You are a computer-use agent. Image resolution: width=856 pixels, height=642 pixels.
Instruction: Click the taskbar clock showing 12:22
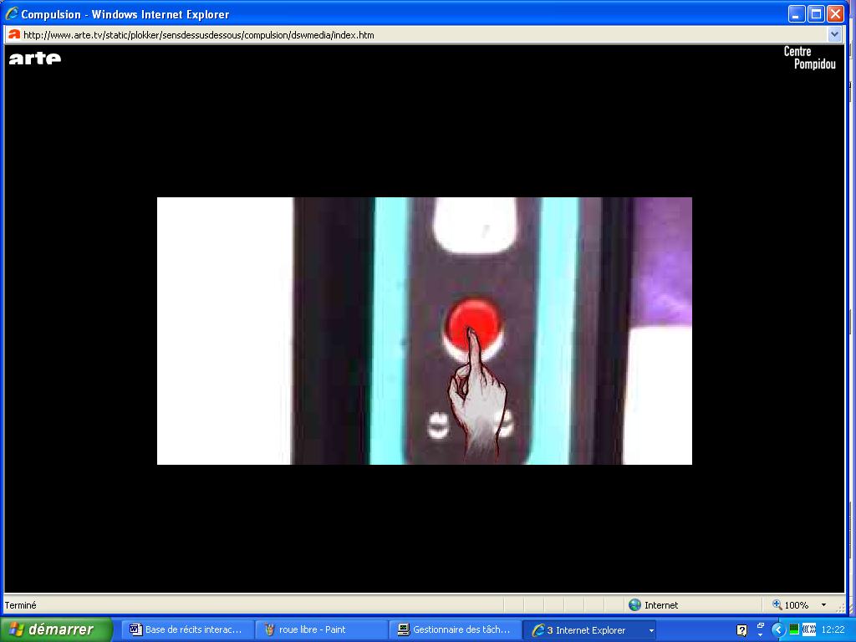[833, 630]
